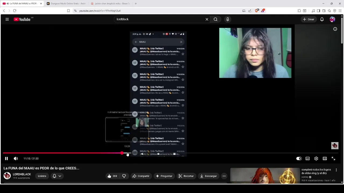Open 'completé todos los logros' video title
This screenshot has height=193, width=344.
coord(316,171)
